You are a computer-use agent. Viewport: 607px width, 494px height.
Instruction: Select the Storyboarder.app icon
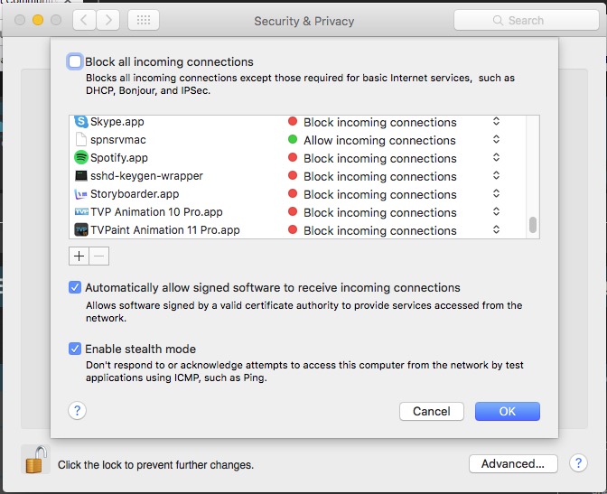(x=81, y=193)
